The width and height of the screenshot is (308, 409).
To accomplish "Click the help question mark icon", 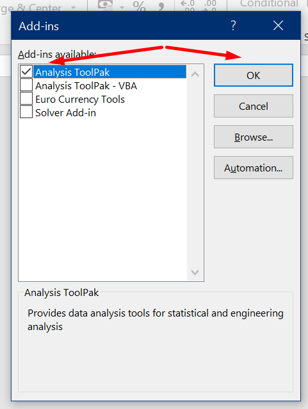I will tap(233, 26).
